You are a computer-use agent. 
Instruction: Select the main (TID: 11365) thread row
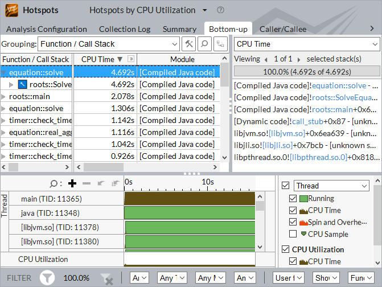pos(51,199)
